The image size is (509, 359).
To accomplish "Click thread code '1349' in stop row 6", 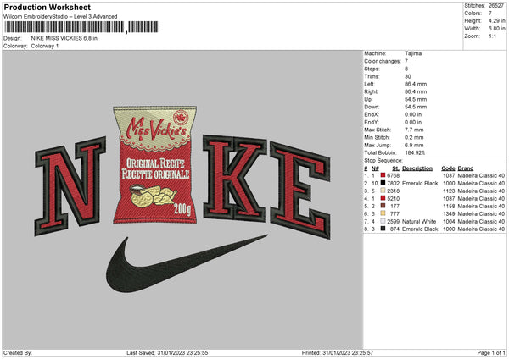I will [x=449, y=214].
